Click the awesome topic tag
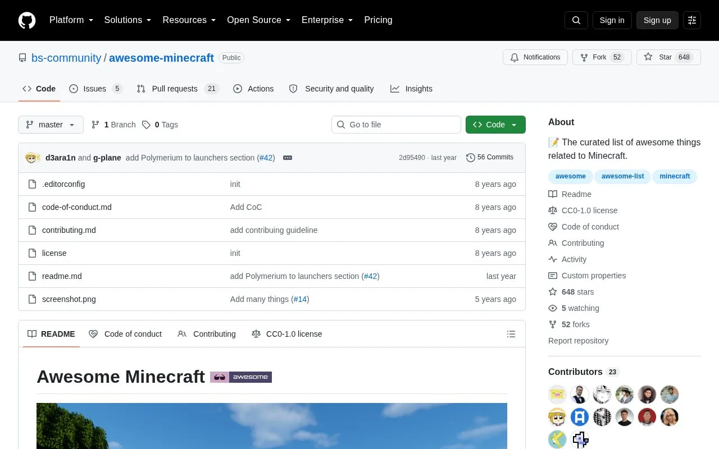The image size is (719, 449). click(x=571, y=176)
